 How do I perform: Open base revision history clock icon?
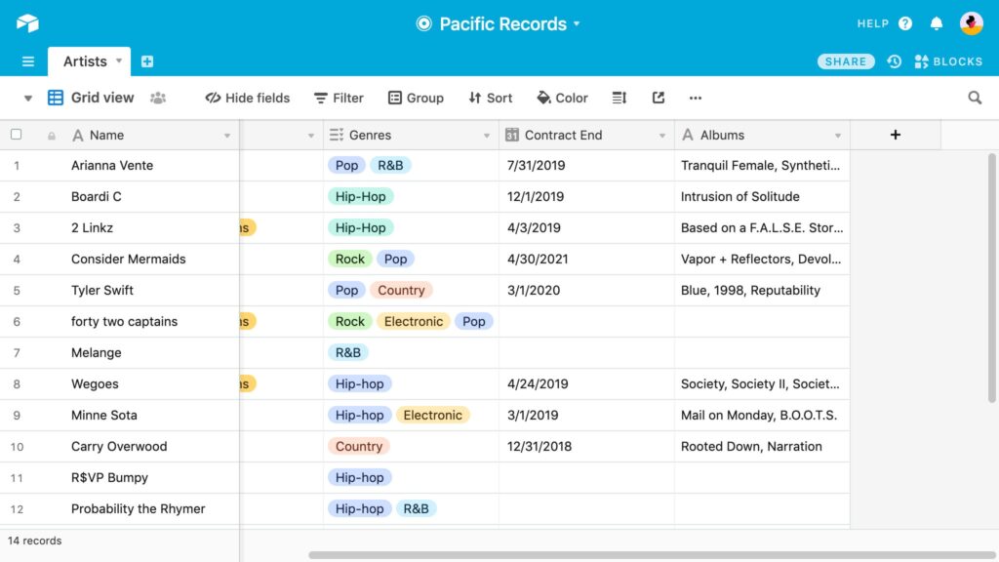tap(895, 60)
